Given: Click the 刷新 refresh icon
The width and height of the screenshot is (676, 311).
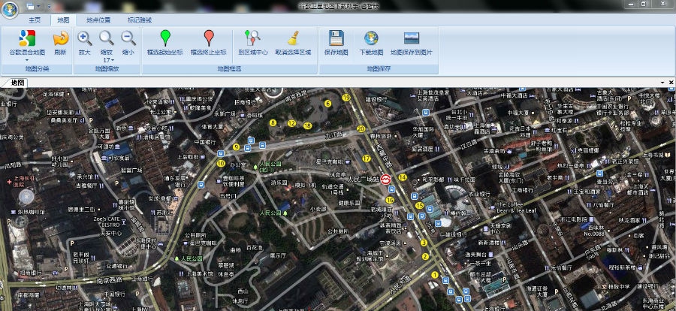Looking at the screenshot, I should pyautogui.click(x=61, y=38).
